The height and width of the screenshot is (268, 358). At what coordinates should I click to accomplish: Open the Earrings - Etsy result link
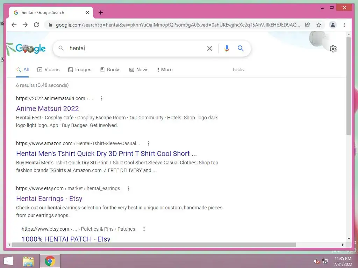click(x=49, y=199)
